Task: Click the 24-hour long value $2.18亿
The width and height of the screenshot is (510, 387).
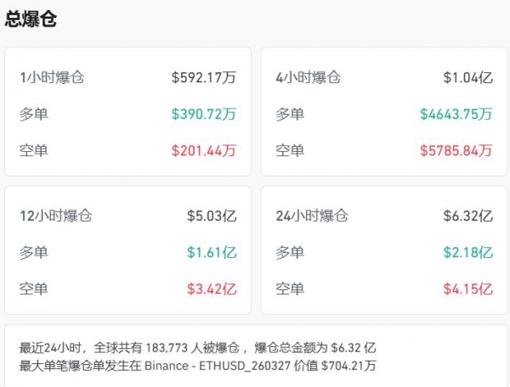Action: coord(467,252)
